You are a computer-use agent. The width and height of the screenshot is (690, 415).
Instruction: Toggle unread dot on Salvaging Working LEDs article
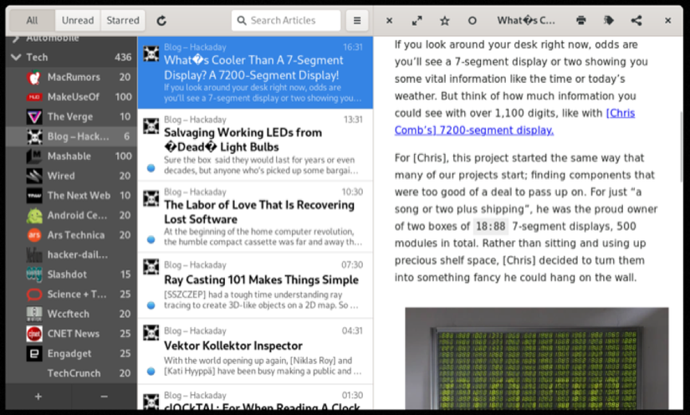pos(151,167)
